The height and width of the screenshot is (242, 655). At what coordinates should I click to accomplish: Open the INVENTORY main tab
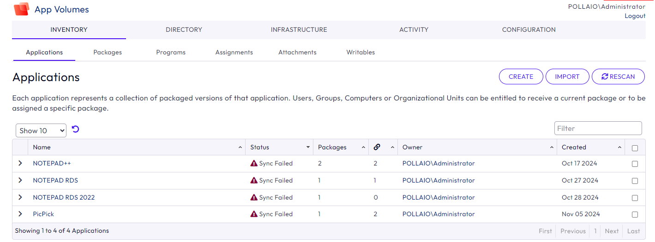click(69, 30)
